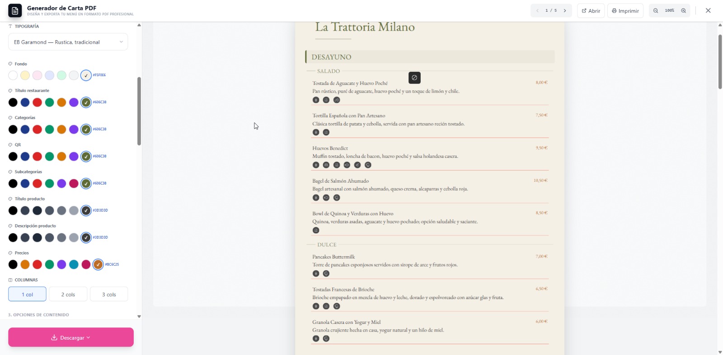Click the black circular slash icon on the menu

414,78
